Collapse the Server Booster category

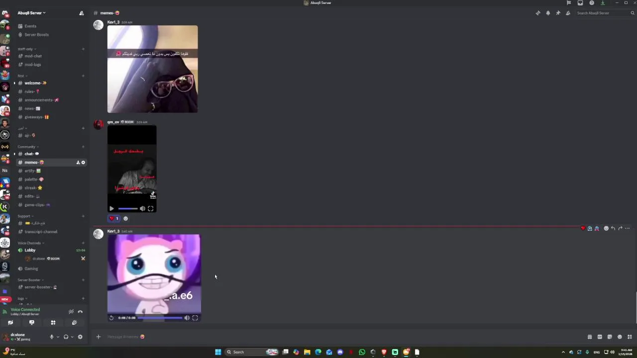coord(30,280)
